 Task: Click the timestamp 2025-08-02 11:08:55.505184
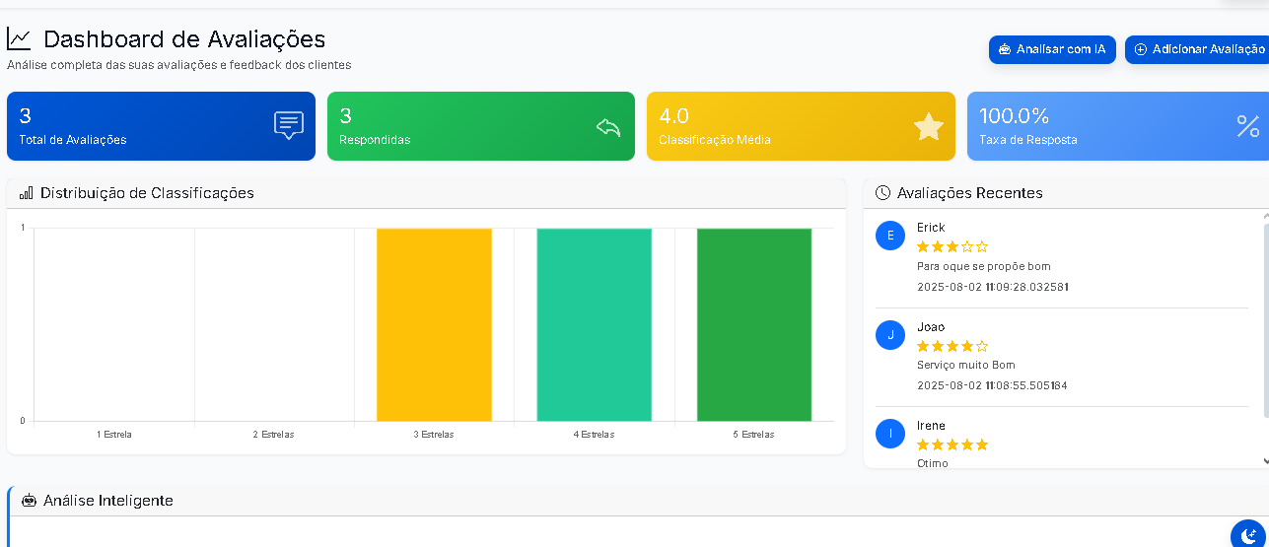(992, 385)
